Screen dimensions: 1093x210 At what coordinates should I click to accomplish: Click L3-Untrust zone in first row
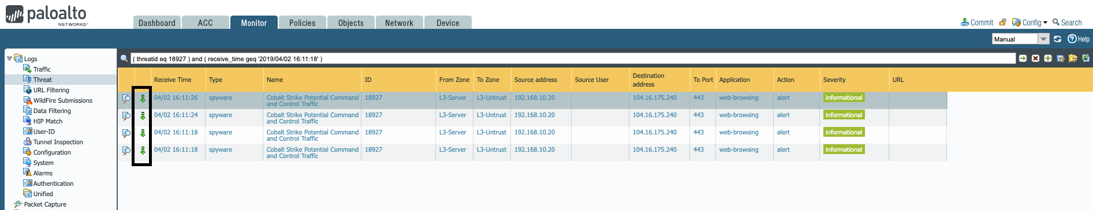491,97
